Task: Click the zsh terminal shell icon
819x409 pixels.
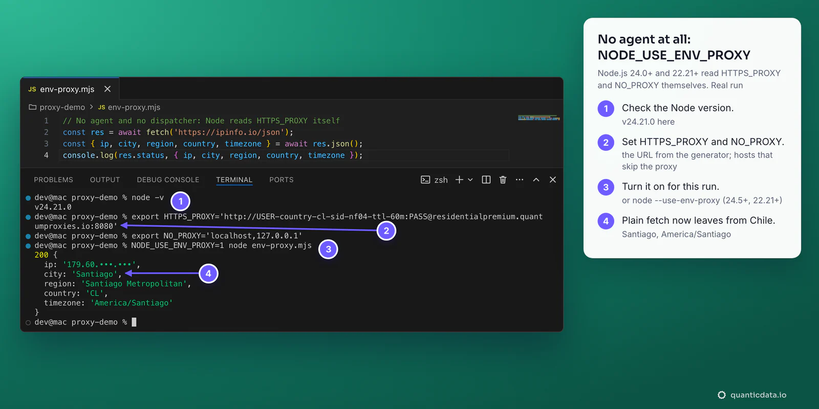Action: click(x=425, y=179)
